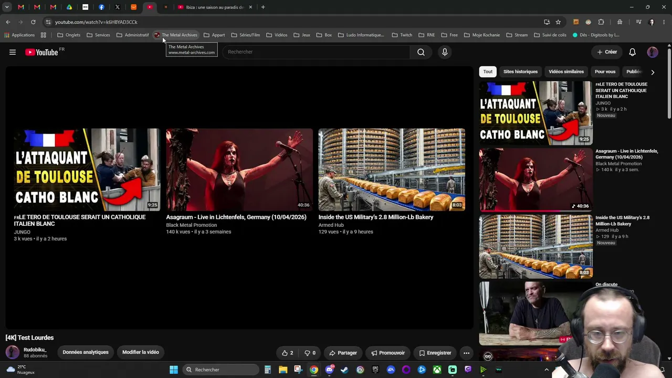Open the Xbox app in taskbar
This screenshot has height=378, width=672.
click(x=437, y=370)
